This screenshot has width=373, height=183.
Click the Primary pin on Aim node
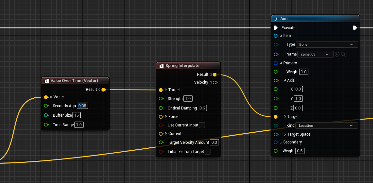coord(276,63)
